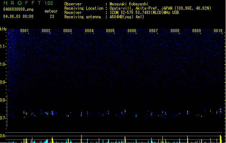Click the kHz axis unit label

click(x=3, y=29)
